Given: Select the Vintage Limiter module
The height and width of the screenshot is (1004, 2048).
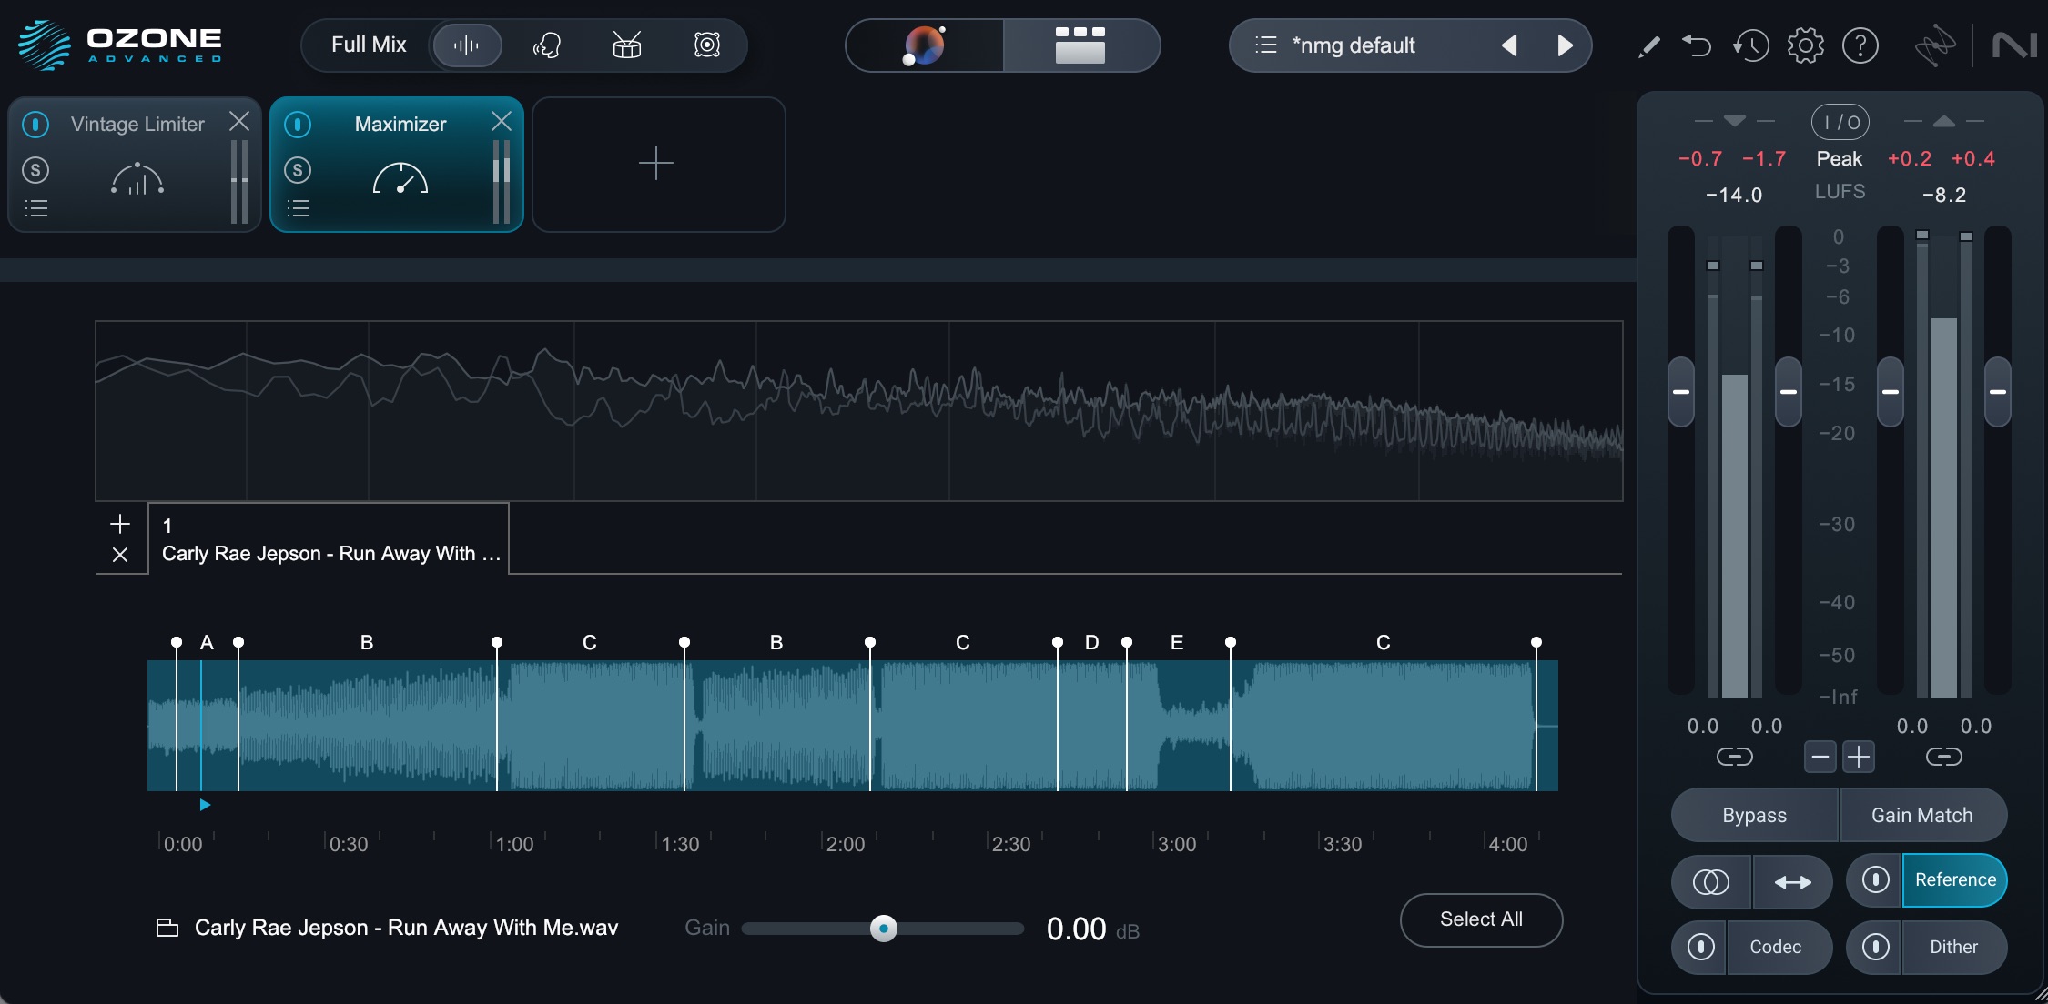Looking at the screenshot, I should coord(136,178).
